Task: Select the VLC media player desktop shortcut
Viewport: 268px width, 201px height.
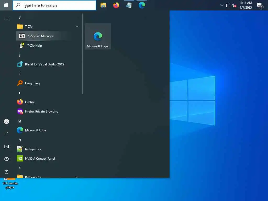Action: (10, 183)
